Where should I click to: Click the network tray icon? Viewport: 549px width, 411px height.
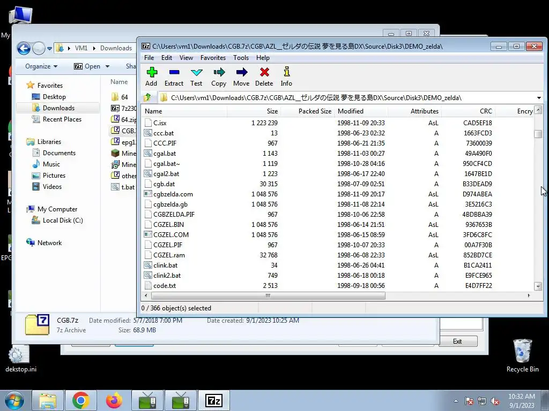click(482, 401)
